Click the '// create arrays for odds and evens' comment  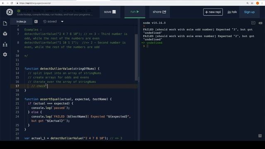(58, 77)
